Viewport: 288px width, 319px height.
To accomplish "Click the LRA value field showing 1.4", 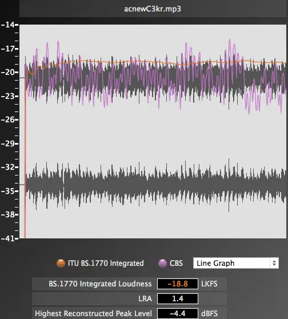I will point(178,298).
